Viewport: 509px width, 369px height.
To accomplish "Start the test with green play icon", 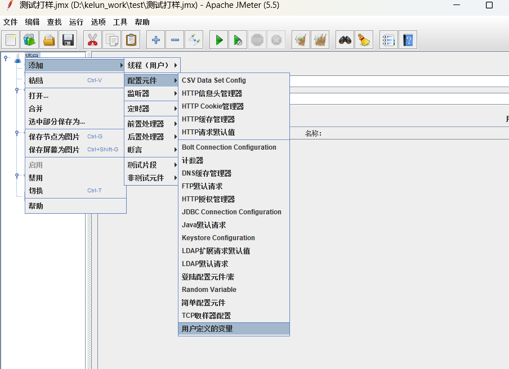I will (219, 40).
